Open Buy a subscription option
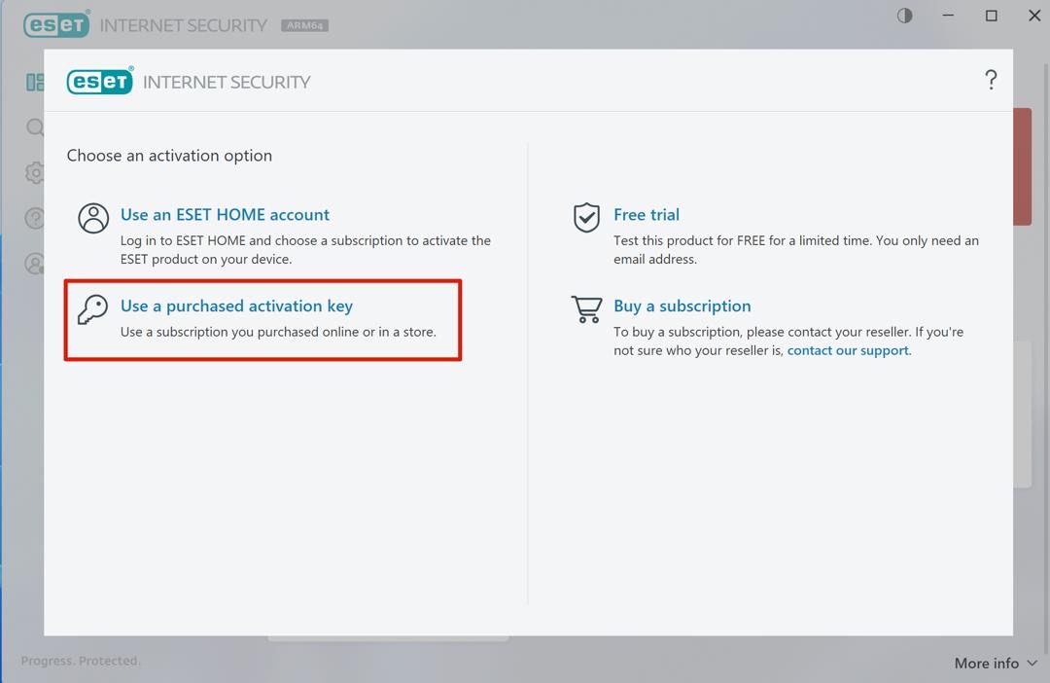 tap(682, 306)
